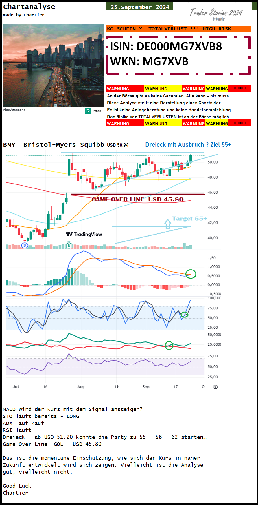Click the green circle on stochastic indicator
This screenshot has height=505, width=258.
pyautogui.click(x=184, y=314)
